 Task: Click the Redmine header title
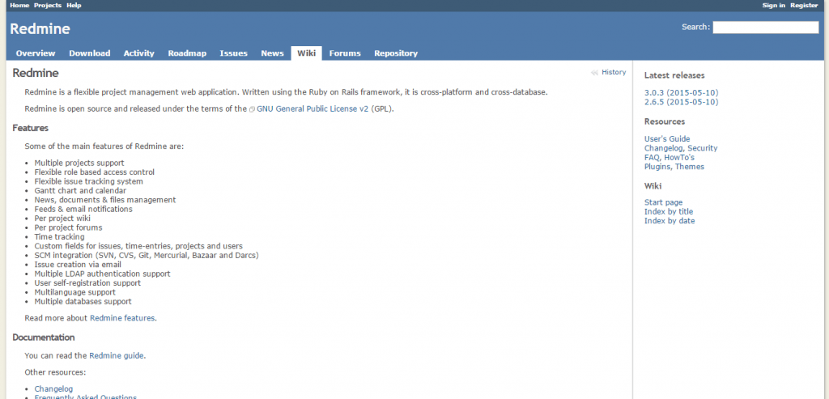click(40, 29)
